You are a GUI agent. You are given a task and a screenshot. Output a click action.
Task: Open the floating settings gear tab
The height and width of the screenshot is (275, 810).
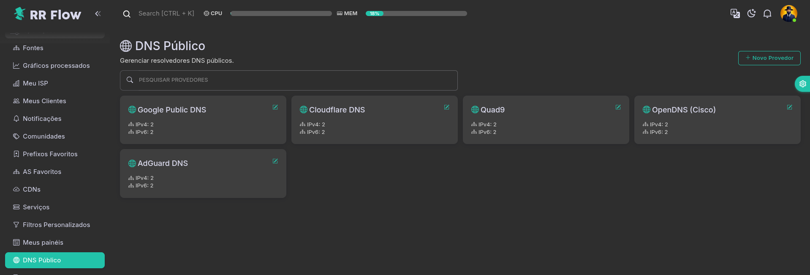802,84
